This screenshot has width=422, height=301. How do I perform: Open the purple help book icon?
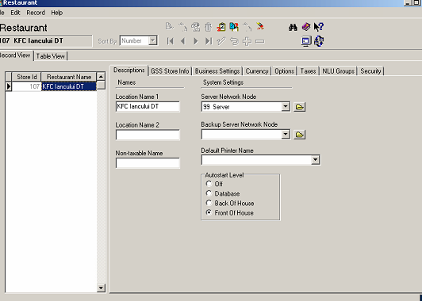[x=305, y=27]
